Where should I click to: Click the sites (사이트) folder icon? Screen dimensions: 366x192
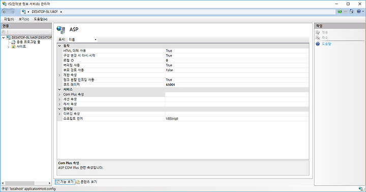tap(13, 47)
